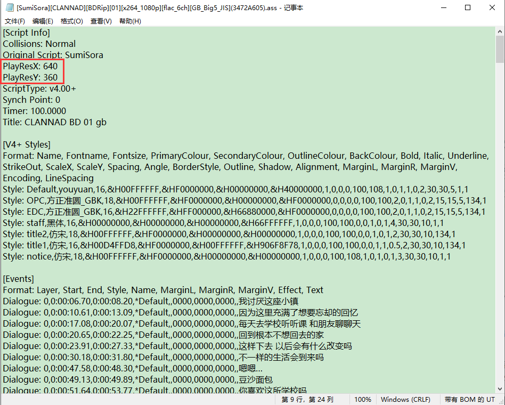Click the 'Title: CLANNAD BD 01 gb' line
The height and width of the screenshot is (405, 505).
54,122
